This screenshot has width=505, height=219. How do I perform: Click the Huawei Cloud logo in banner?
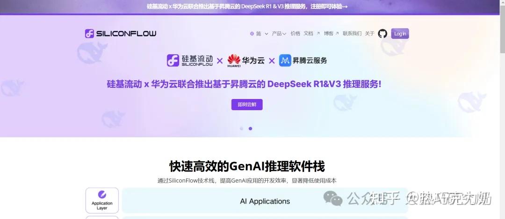(246, 60)
